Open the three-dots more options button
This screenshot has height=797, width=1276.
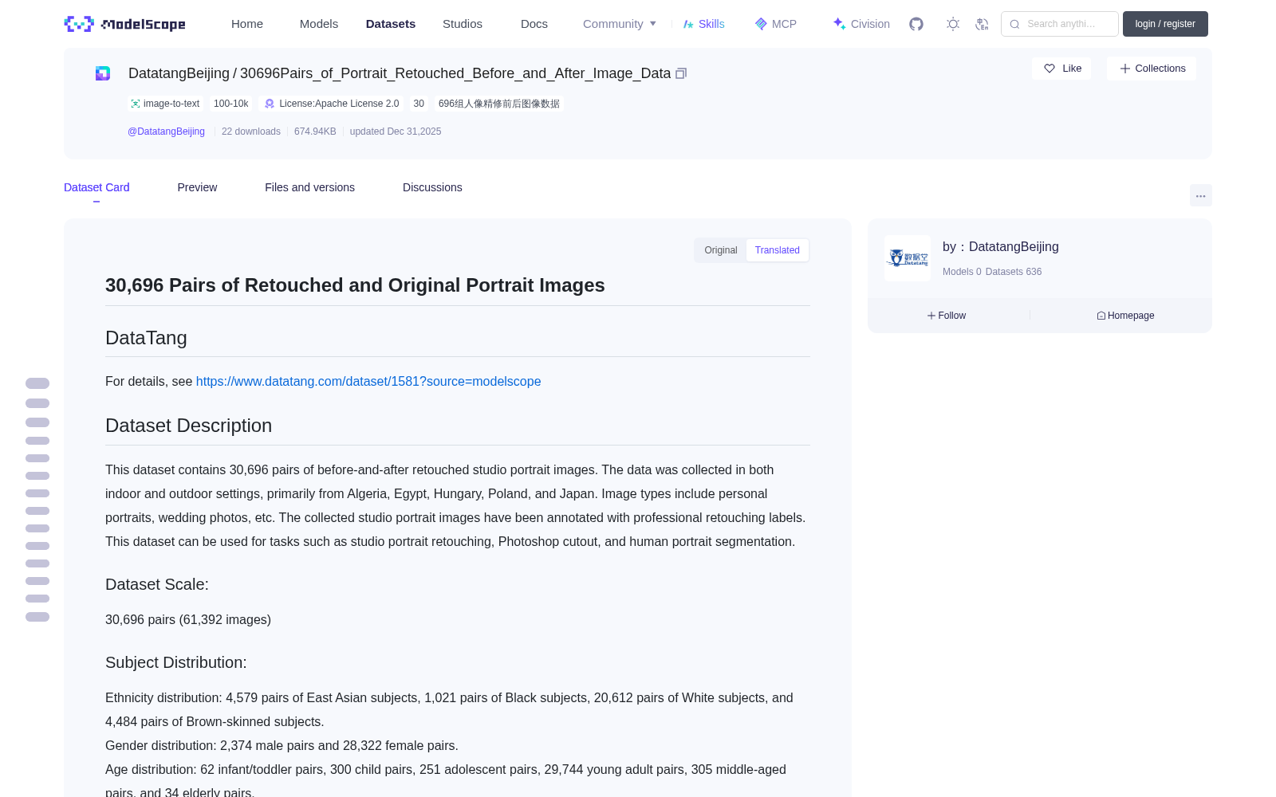point(1201,195)
